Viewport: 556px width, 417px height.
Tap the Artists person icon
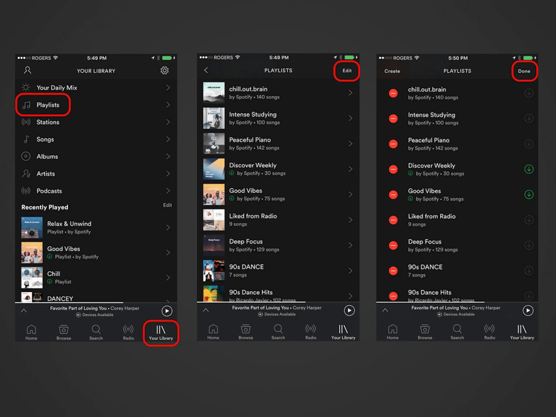26,173
